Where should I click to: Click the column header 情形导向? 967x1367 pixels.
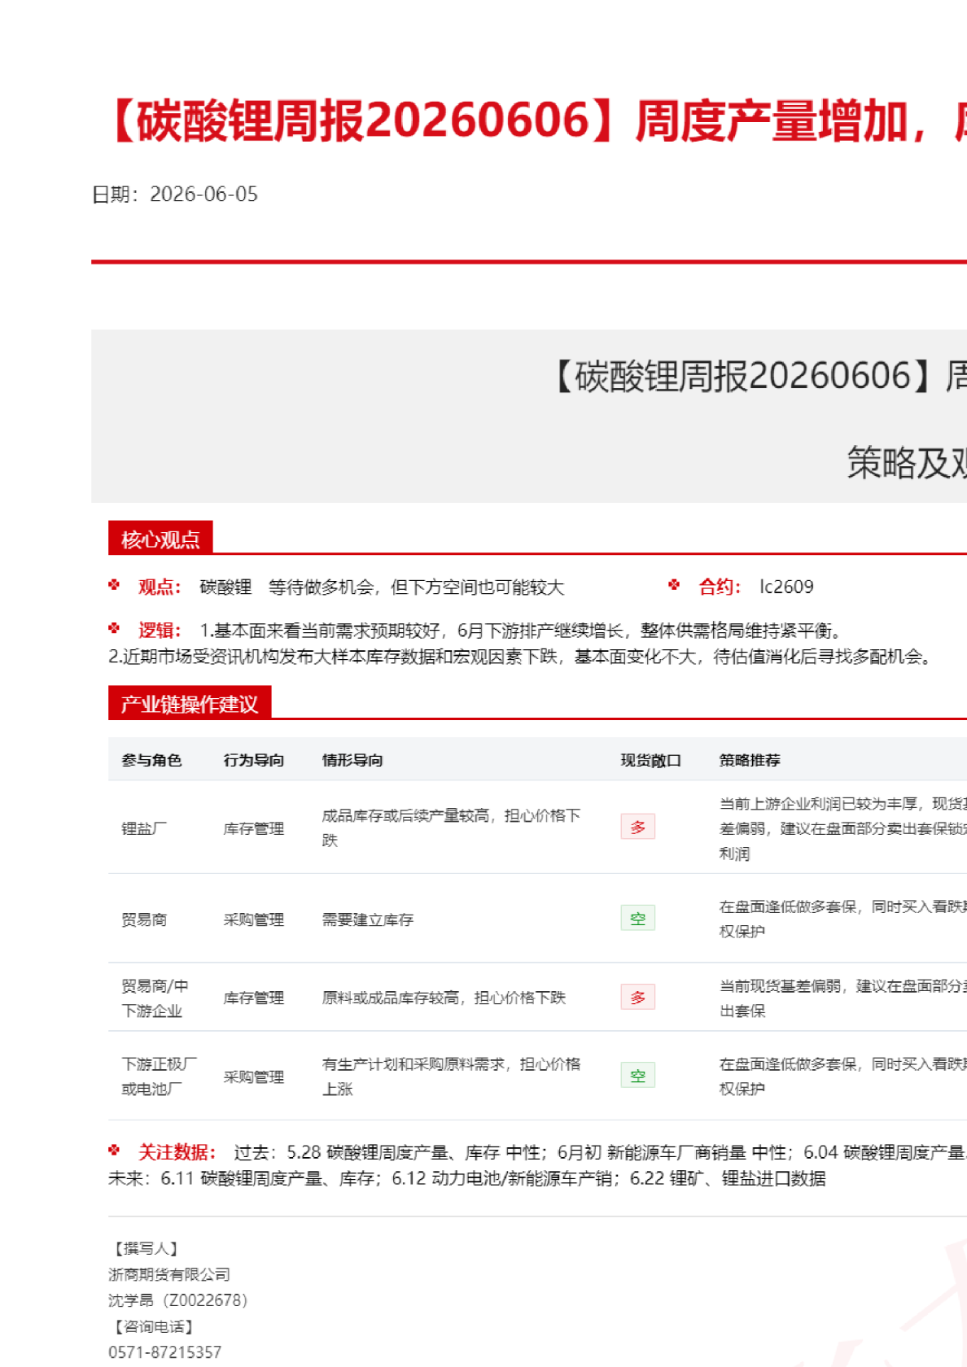pos(352,760)
